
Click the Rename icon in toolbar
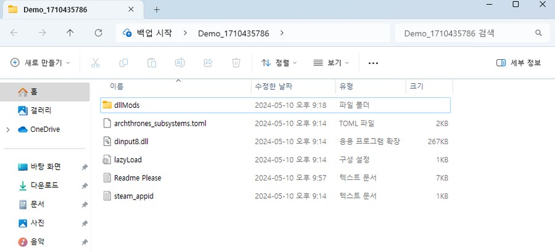180,63
